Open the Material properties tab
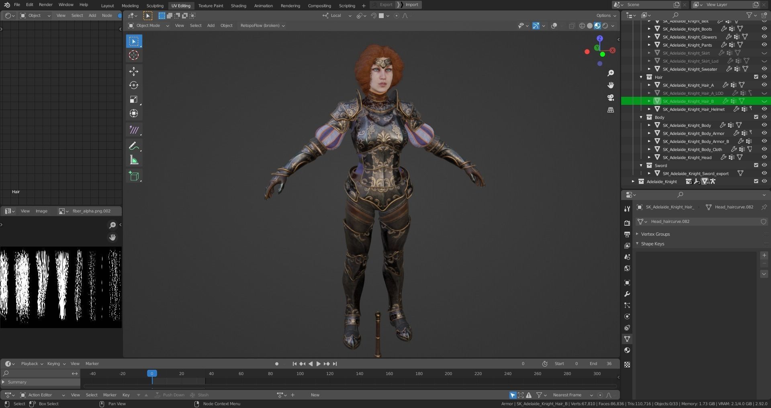The height and width of the screenshot is (408, 771). click(627, 350)
